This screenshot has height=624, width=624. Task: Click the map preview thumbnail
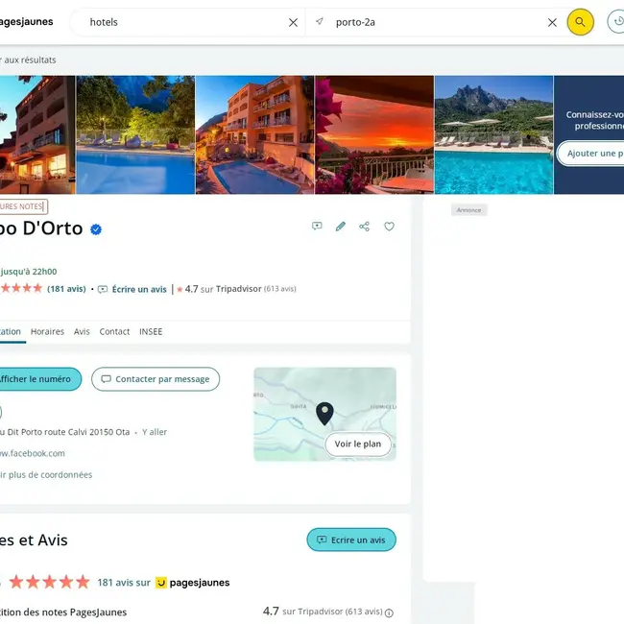[324, 414]
